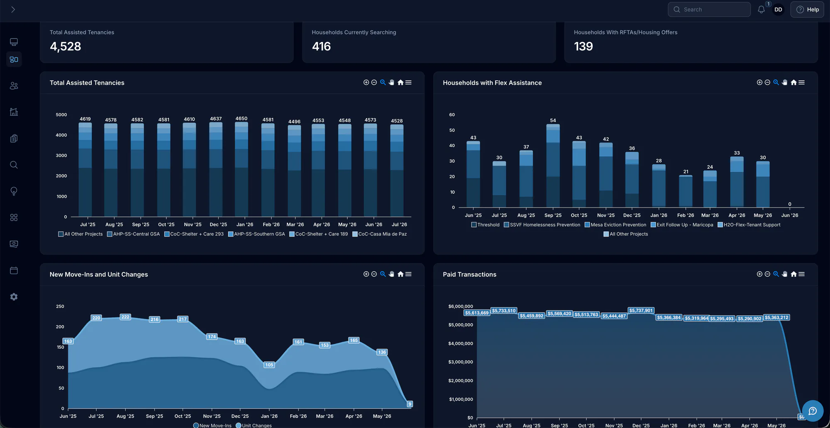Toggle the H2O-Flex-Tenant Support legend series

[749, 225]
